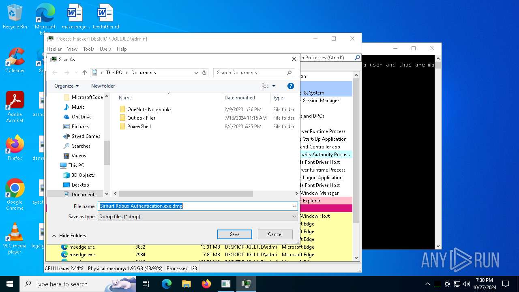Click File Explorer icon in the taskbar
Screen dimensions: 519x292
tap(186, 284)
